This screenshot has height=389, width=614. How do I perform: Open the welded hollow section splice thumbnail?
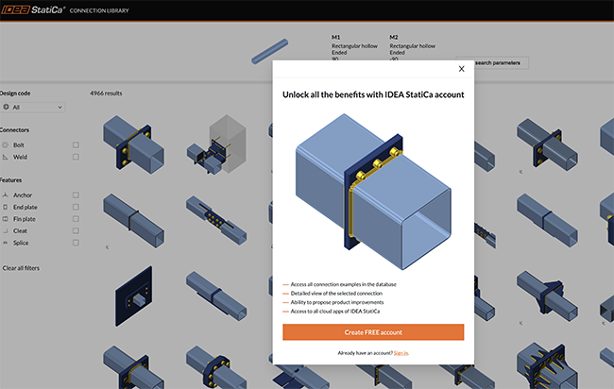[x=134, y=221]
